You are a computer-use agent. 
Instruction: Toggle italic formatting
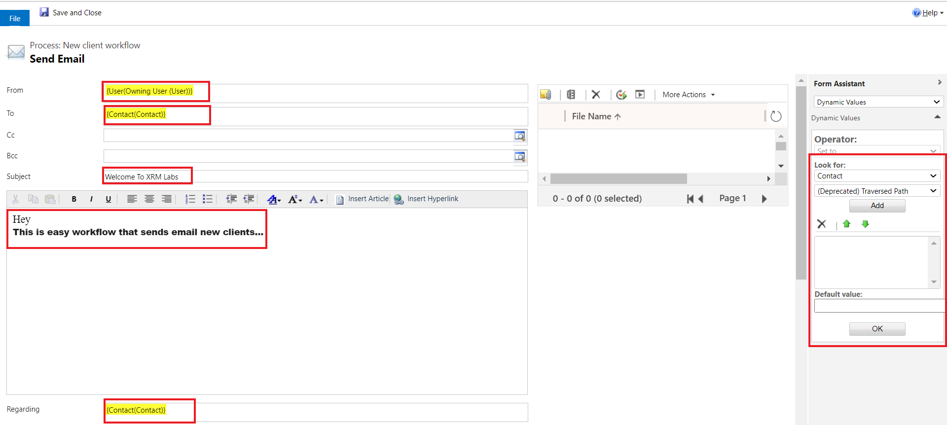[x=91, y=199]
